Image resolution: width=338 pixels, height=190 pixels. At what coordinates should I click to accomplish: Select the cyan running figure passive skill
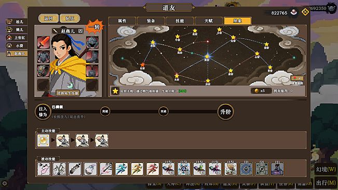(121, 169)
